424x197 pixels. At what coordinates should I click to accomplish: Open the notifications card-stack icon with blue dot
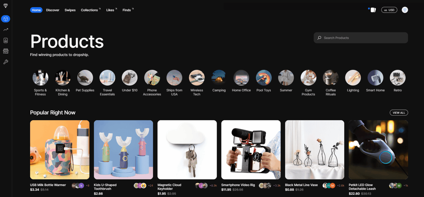coord(373,10)
